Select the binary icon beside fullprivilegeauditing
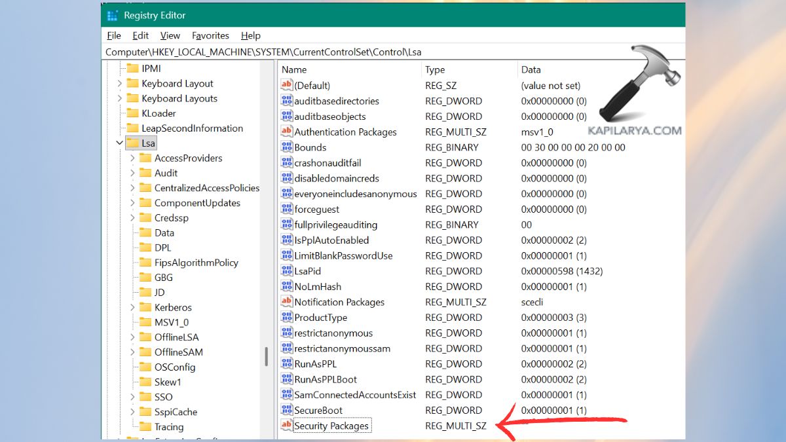Screen dimensions: 786x442 click(x=286, y=225)
